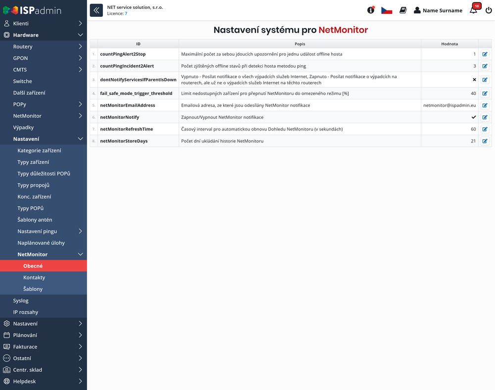Expand the Nastavení pingu submenu
Image resolution: width=495 pixels, height=390 pixels.
click(x=80, y=231)
